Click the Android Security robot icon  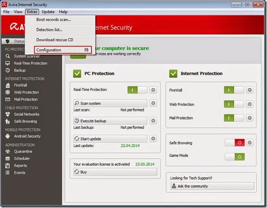tap(8, 136)
